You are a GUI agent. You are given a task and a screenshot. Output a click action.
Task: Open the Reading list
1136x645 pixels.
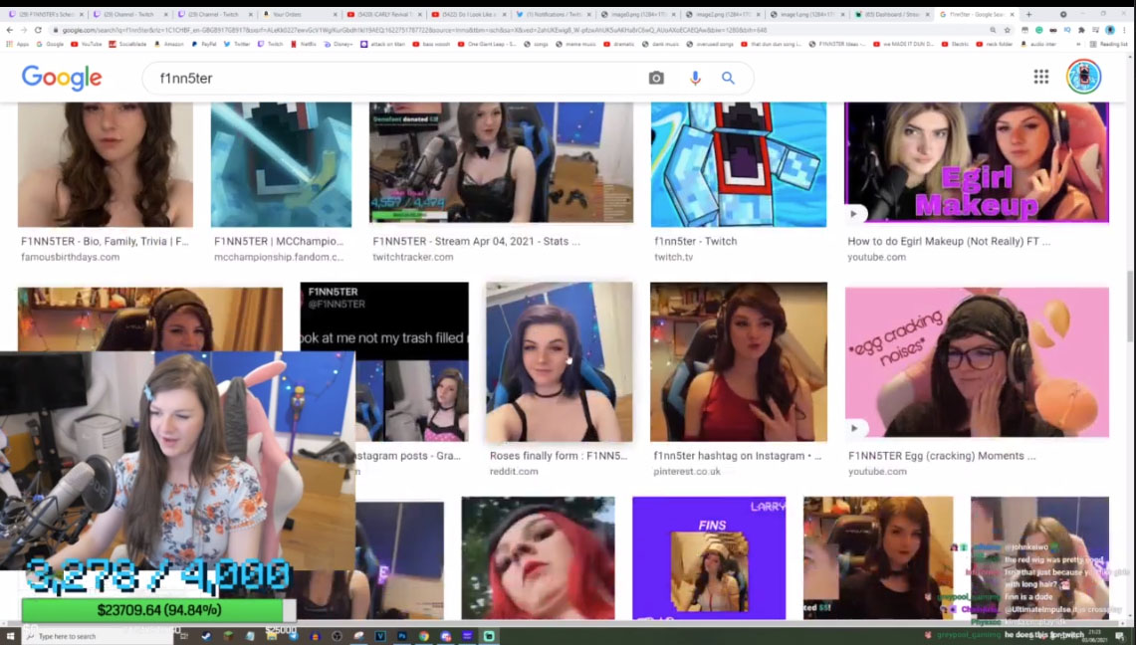coord(1109,44)
